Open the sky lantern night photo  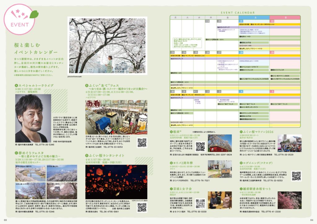tap(112, 182)
